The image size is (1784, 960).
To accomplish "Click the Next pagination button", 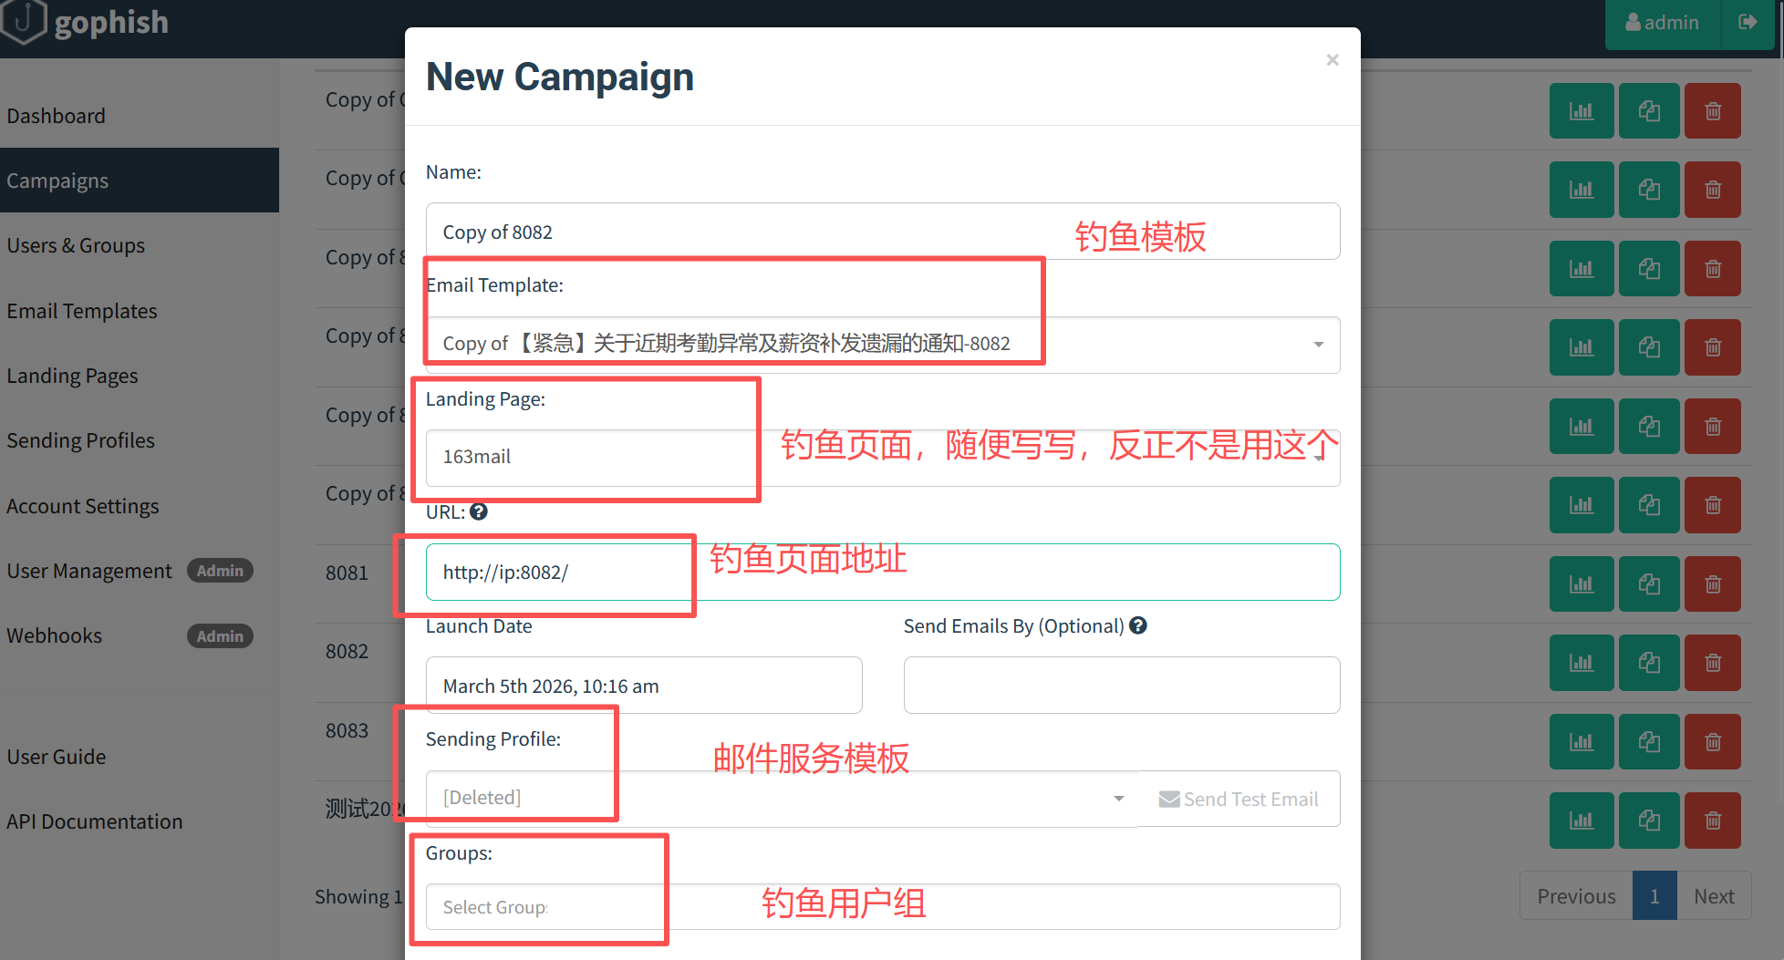I will point(1714,896).
